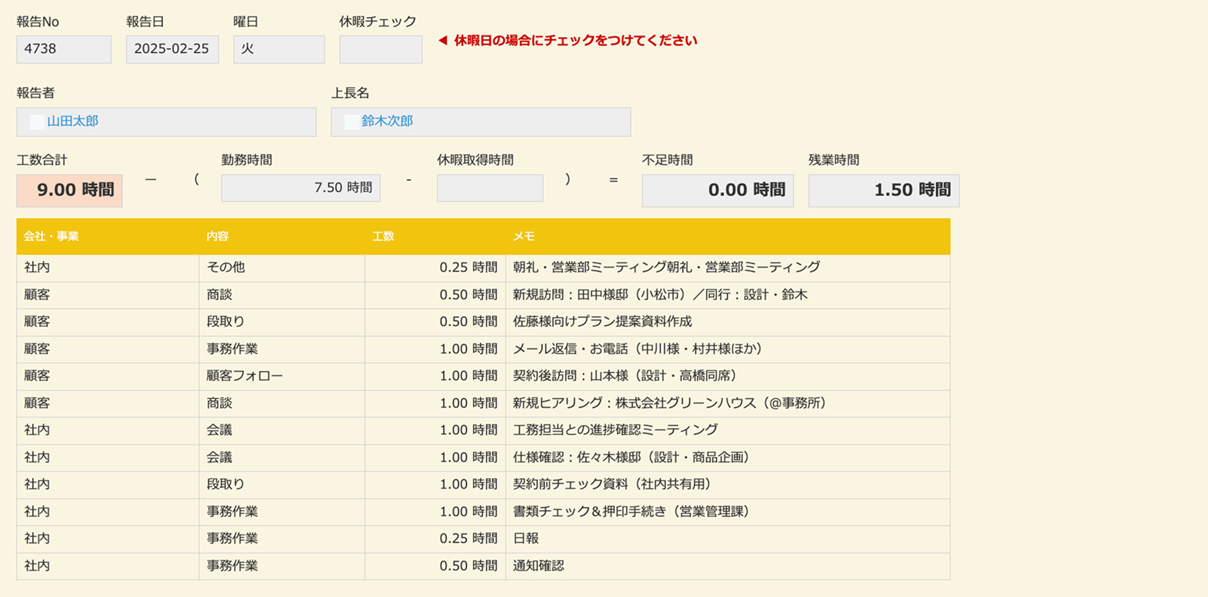Toggle the 休暇チェック box
The height and width of the screenshot is (597, 1208).
[381, 49]
